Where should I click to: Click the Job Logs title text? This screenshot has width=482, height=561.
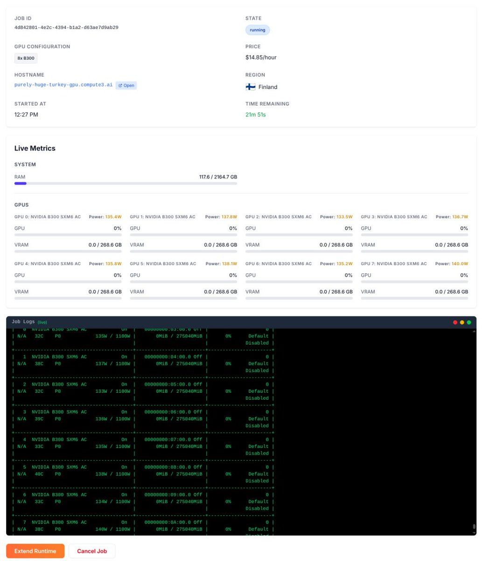[x=24, y=322]
